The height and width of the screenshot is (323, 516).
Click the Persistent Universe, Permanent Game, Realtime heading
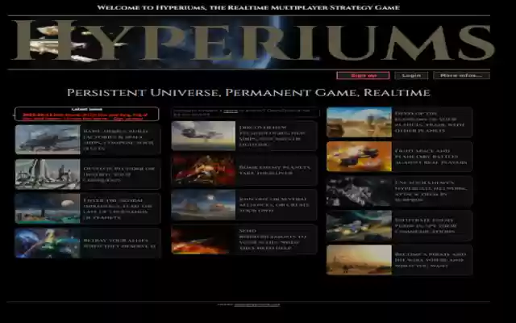(x=248, y=93)
